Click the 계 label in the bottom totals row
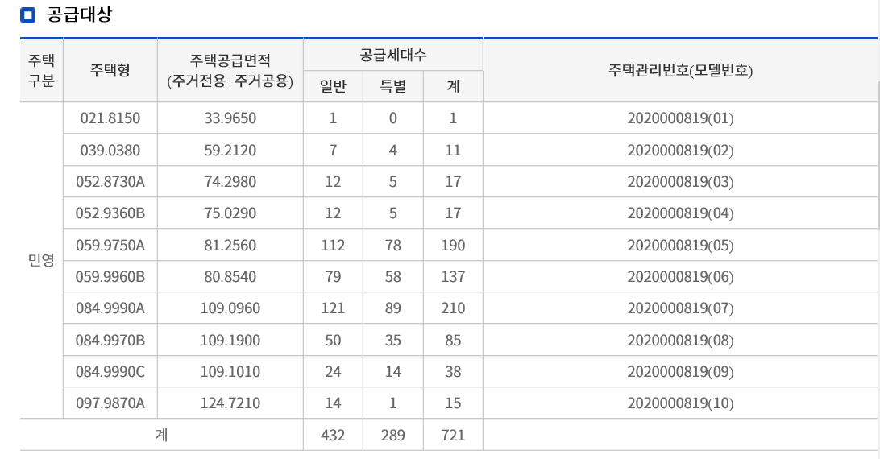The height and width of the screenshot is (459, 880). tap(161, 435)
